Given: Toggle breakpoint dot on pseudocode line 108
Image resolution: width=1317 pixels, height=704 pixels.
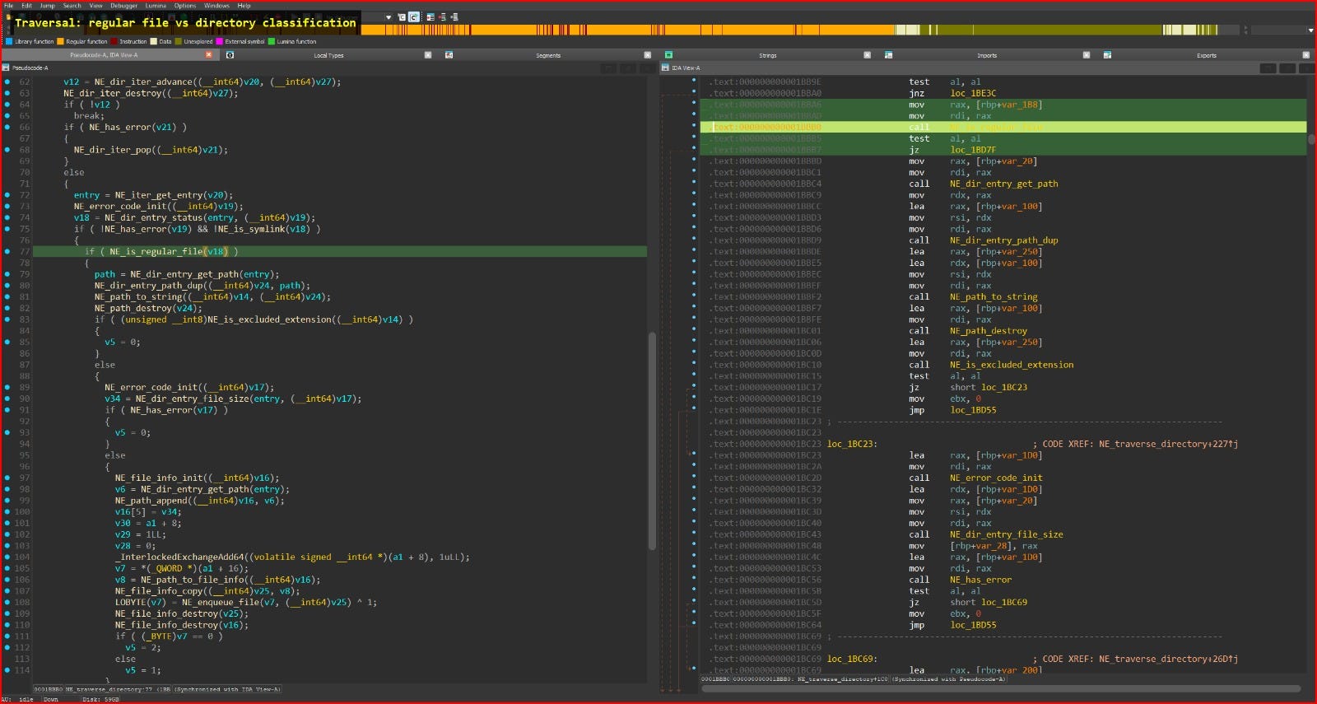Looking at the screenshot, I should coord(7,602).
